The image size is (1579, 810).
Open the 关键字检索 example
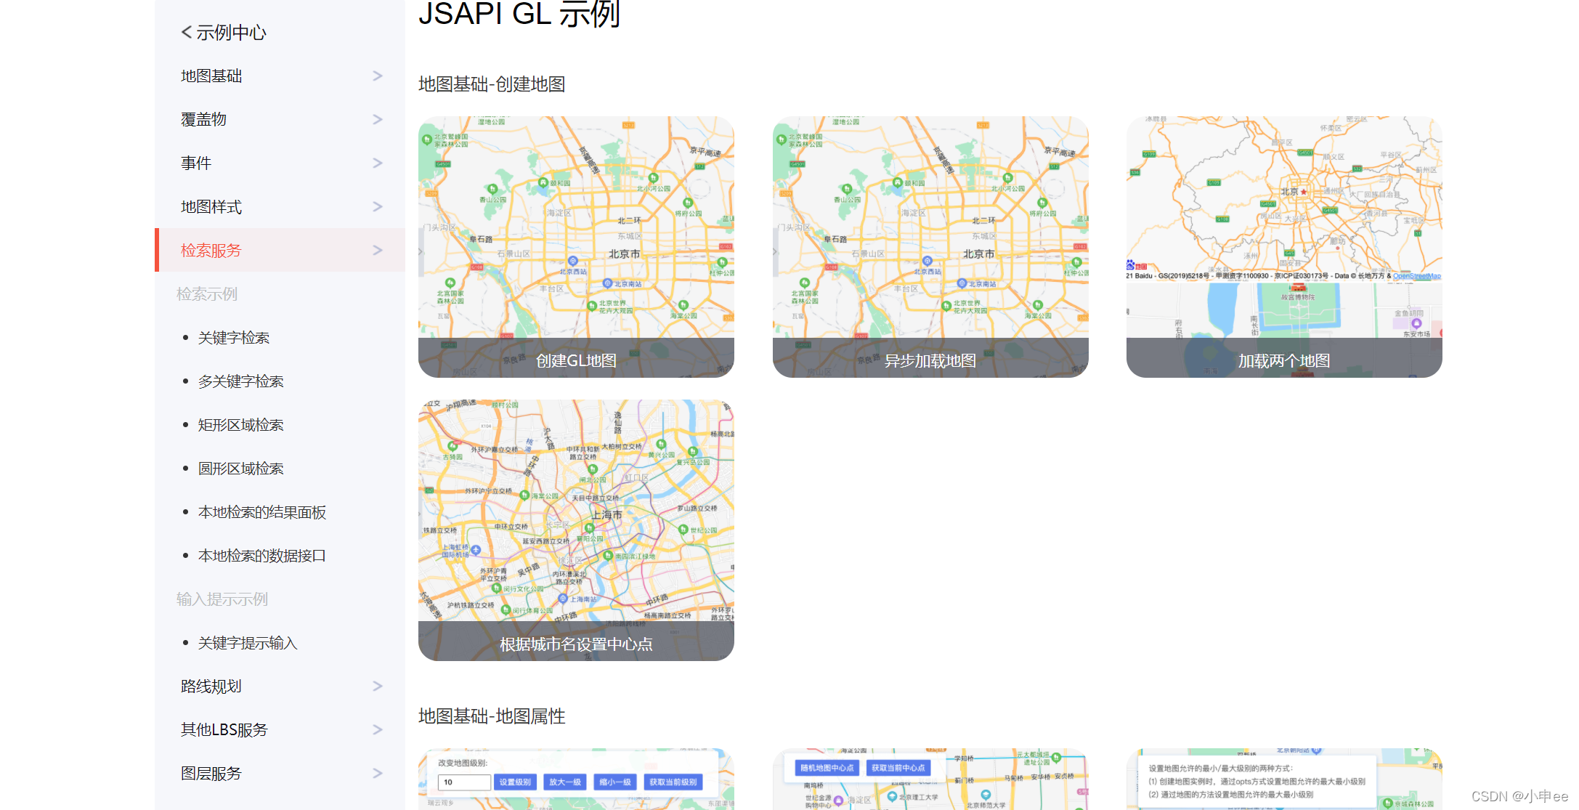point(233,338)
